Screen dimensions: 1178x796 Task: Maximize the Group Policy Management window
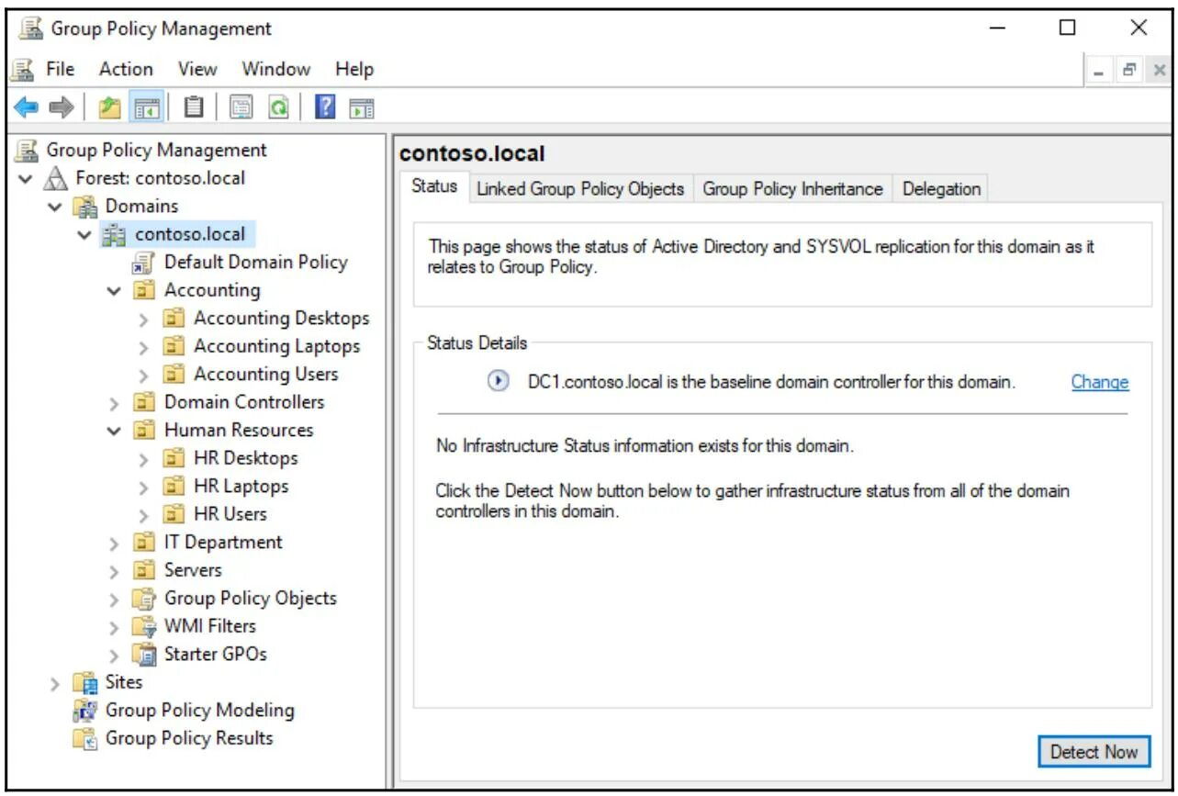point(1067,28)
